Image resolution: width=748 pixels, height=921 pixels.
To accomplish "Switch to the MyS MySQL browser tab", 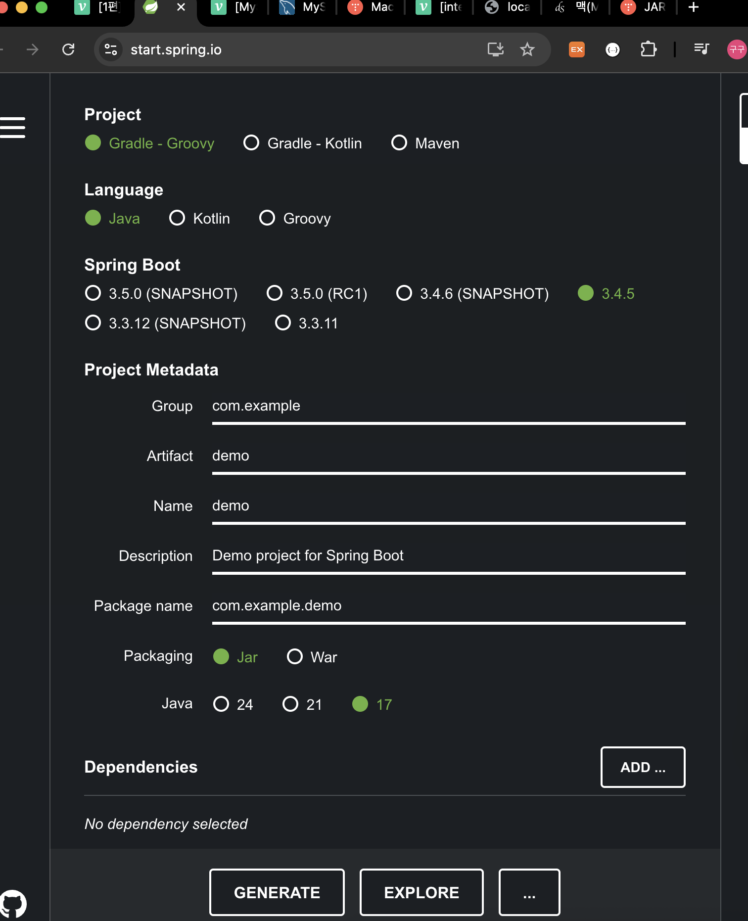I will (303, 7).
